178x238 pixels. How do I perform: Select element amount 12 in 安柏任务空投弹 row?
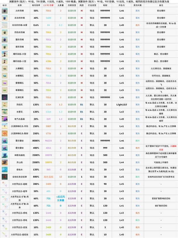tap(61, 177)
